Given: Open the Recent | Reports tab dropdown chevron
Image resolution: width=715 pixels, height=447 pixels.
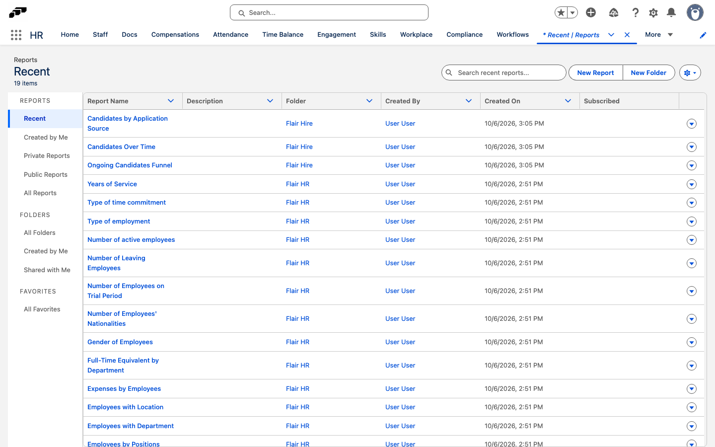Looking at the screenshot, I should 611,35.
